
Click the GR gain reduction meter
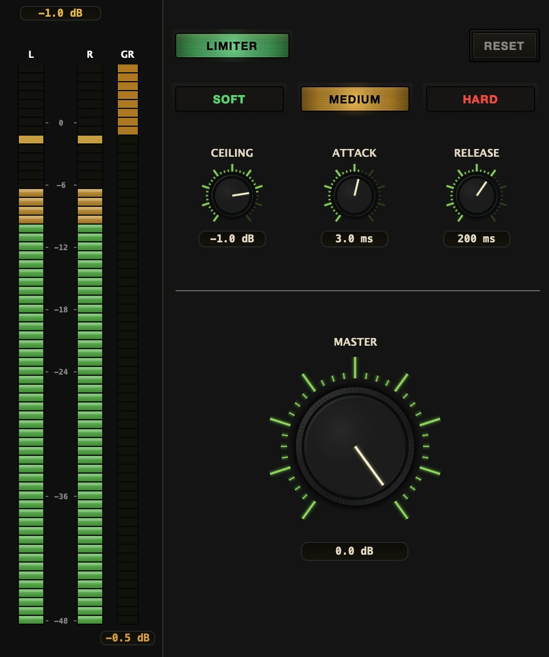pyautogui.click(x=128, y=344)
